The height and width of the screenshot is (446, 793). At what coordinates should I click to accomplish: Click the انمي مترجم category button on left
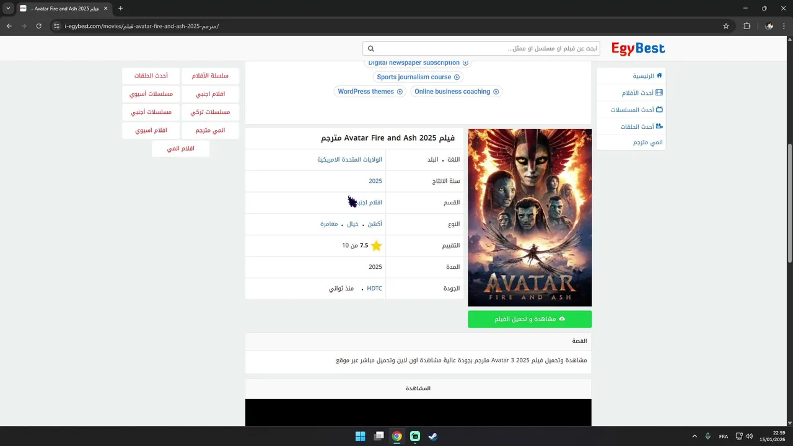211,130
